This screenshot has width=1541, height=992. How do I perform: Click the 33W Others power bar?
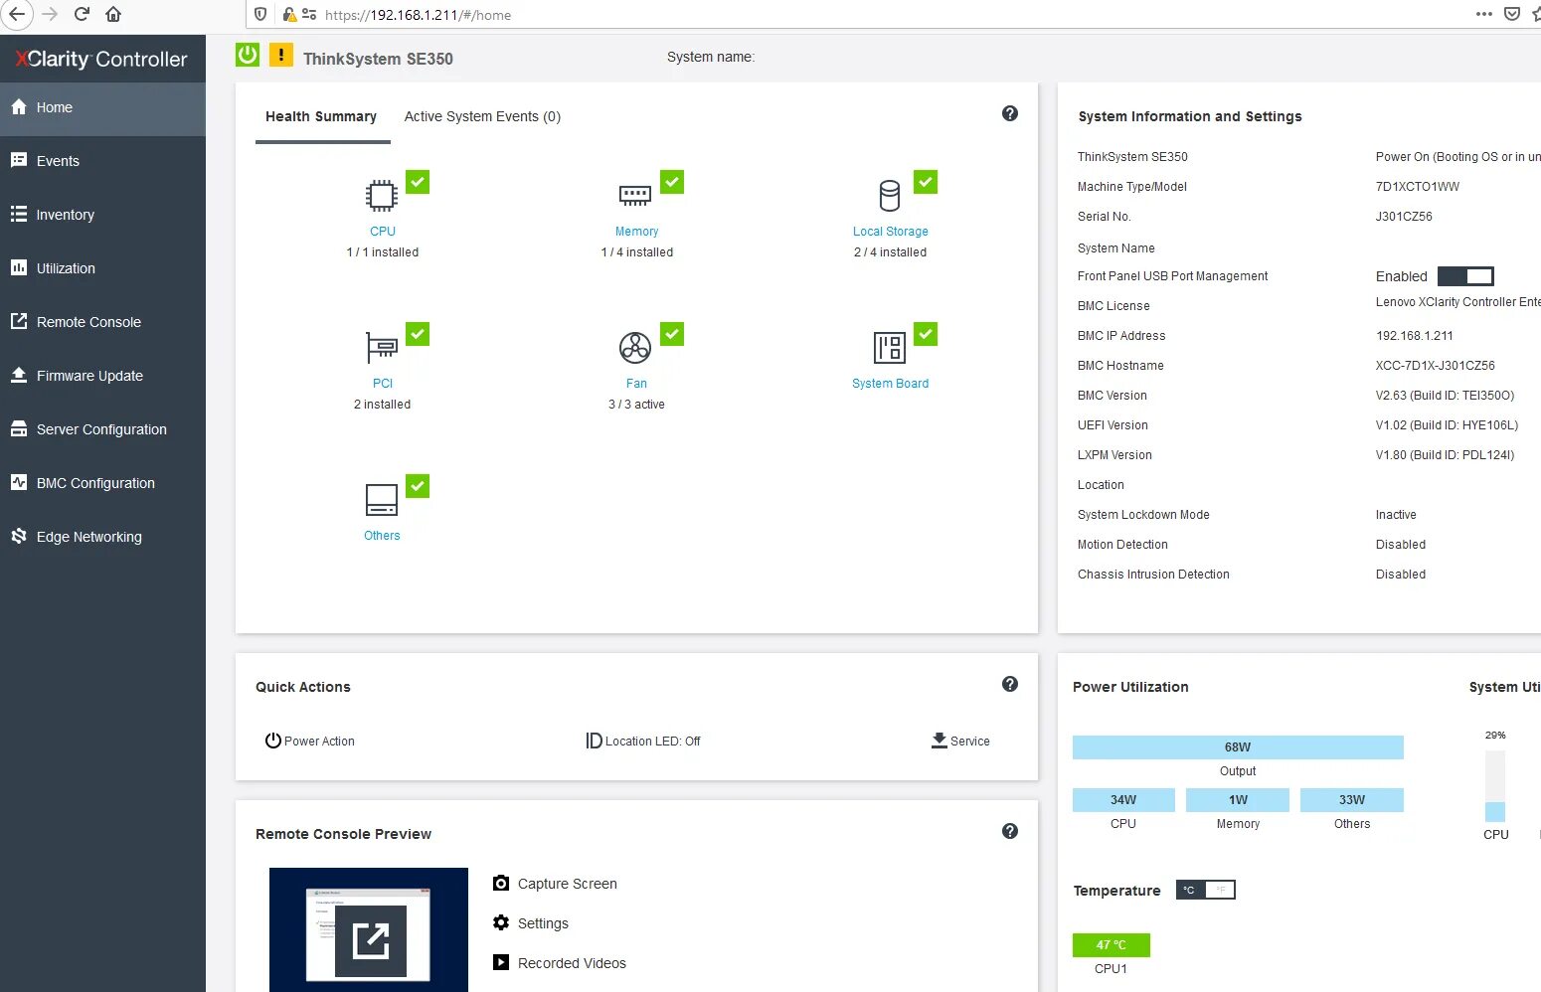1352,800
